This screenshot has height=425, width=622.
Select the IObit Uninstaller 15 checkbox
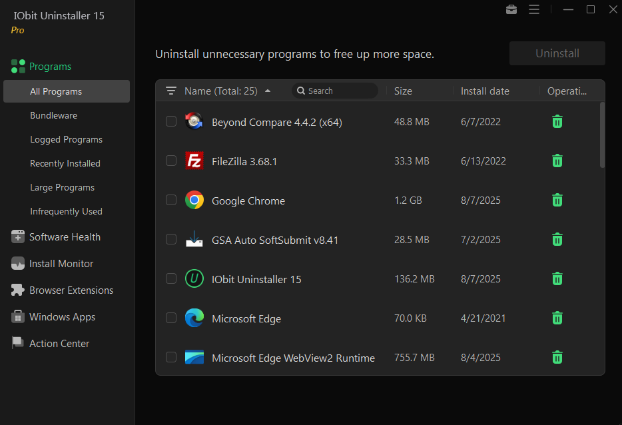pos(171,278)
